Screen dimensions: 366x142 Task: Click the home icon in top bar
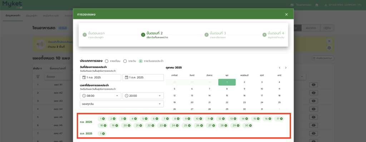(x=317, y=5)
